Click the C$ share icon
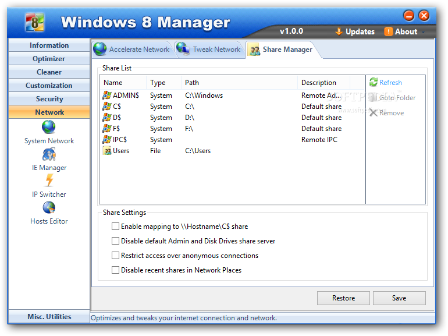This screenshot has width=448, height=336. (107, 106)
